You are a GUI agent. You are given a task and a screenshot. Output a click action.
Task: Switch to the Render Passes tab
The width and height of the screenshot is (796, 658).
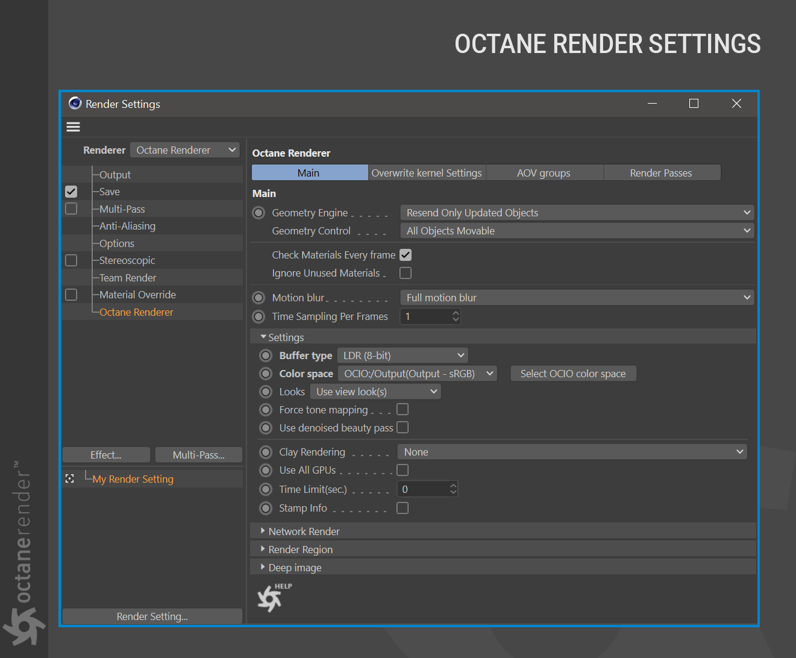[662, 173]
